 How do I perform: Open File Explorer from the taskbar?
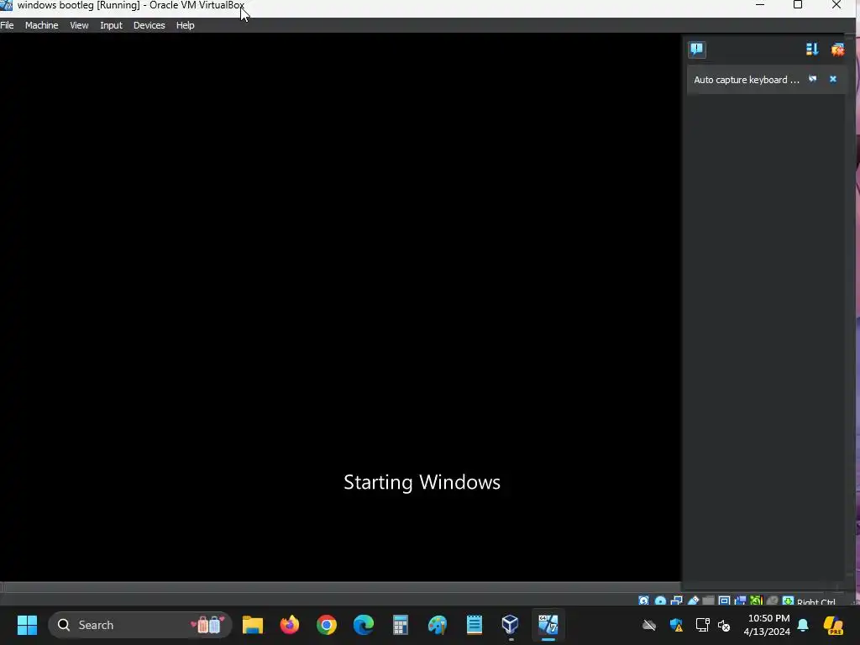253,625
